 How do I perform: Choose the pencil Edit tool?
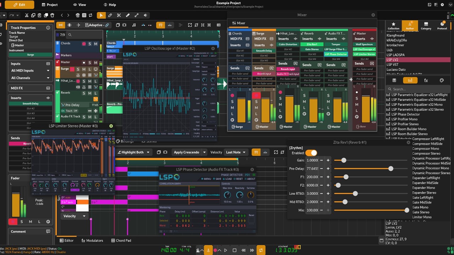click(x=110, y=15)
